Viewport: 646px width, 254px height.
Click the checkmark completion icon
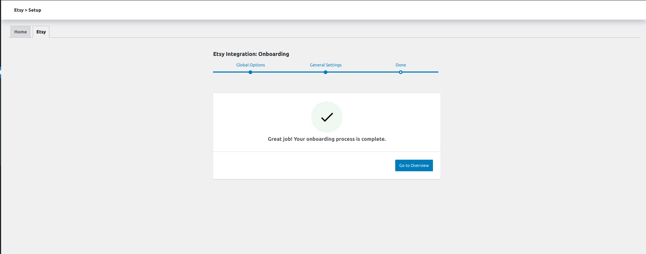tap(327, 117)
